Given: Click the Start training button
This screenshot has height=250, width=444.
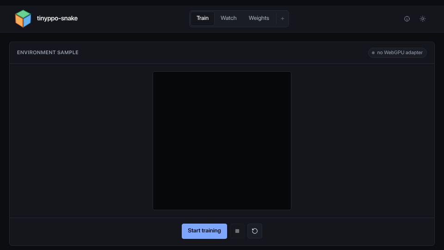Looking at the screenshot, I should (x=204, y=231).
